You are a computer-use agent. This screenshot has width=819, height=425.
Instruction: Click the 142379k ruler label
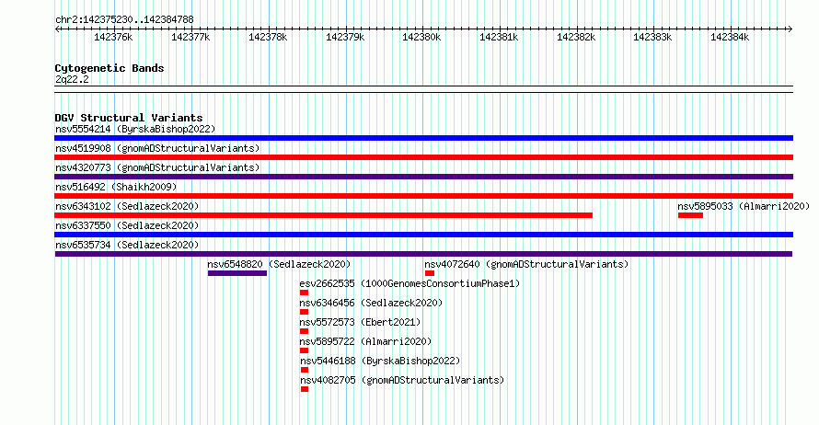[345, 37]
